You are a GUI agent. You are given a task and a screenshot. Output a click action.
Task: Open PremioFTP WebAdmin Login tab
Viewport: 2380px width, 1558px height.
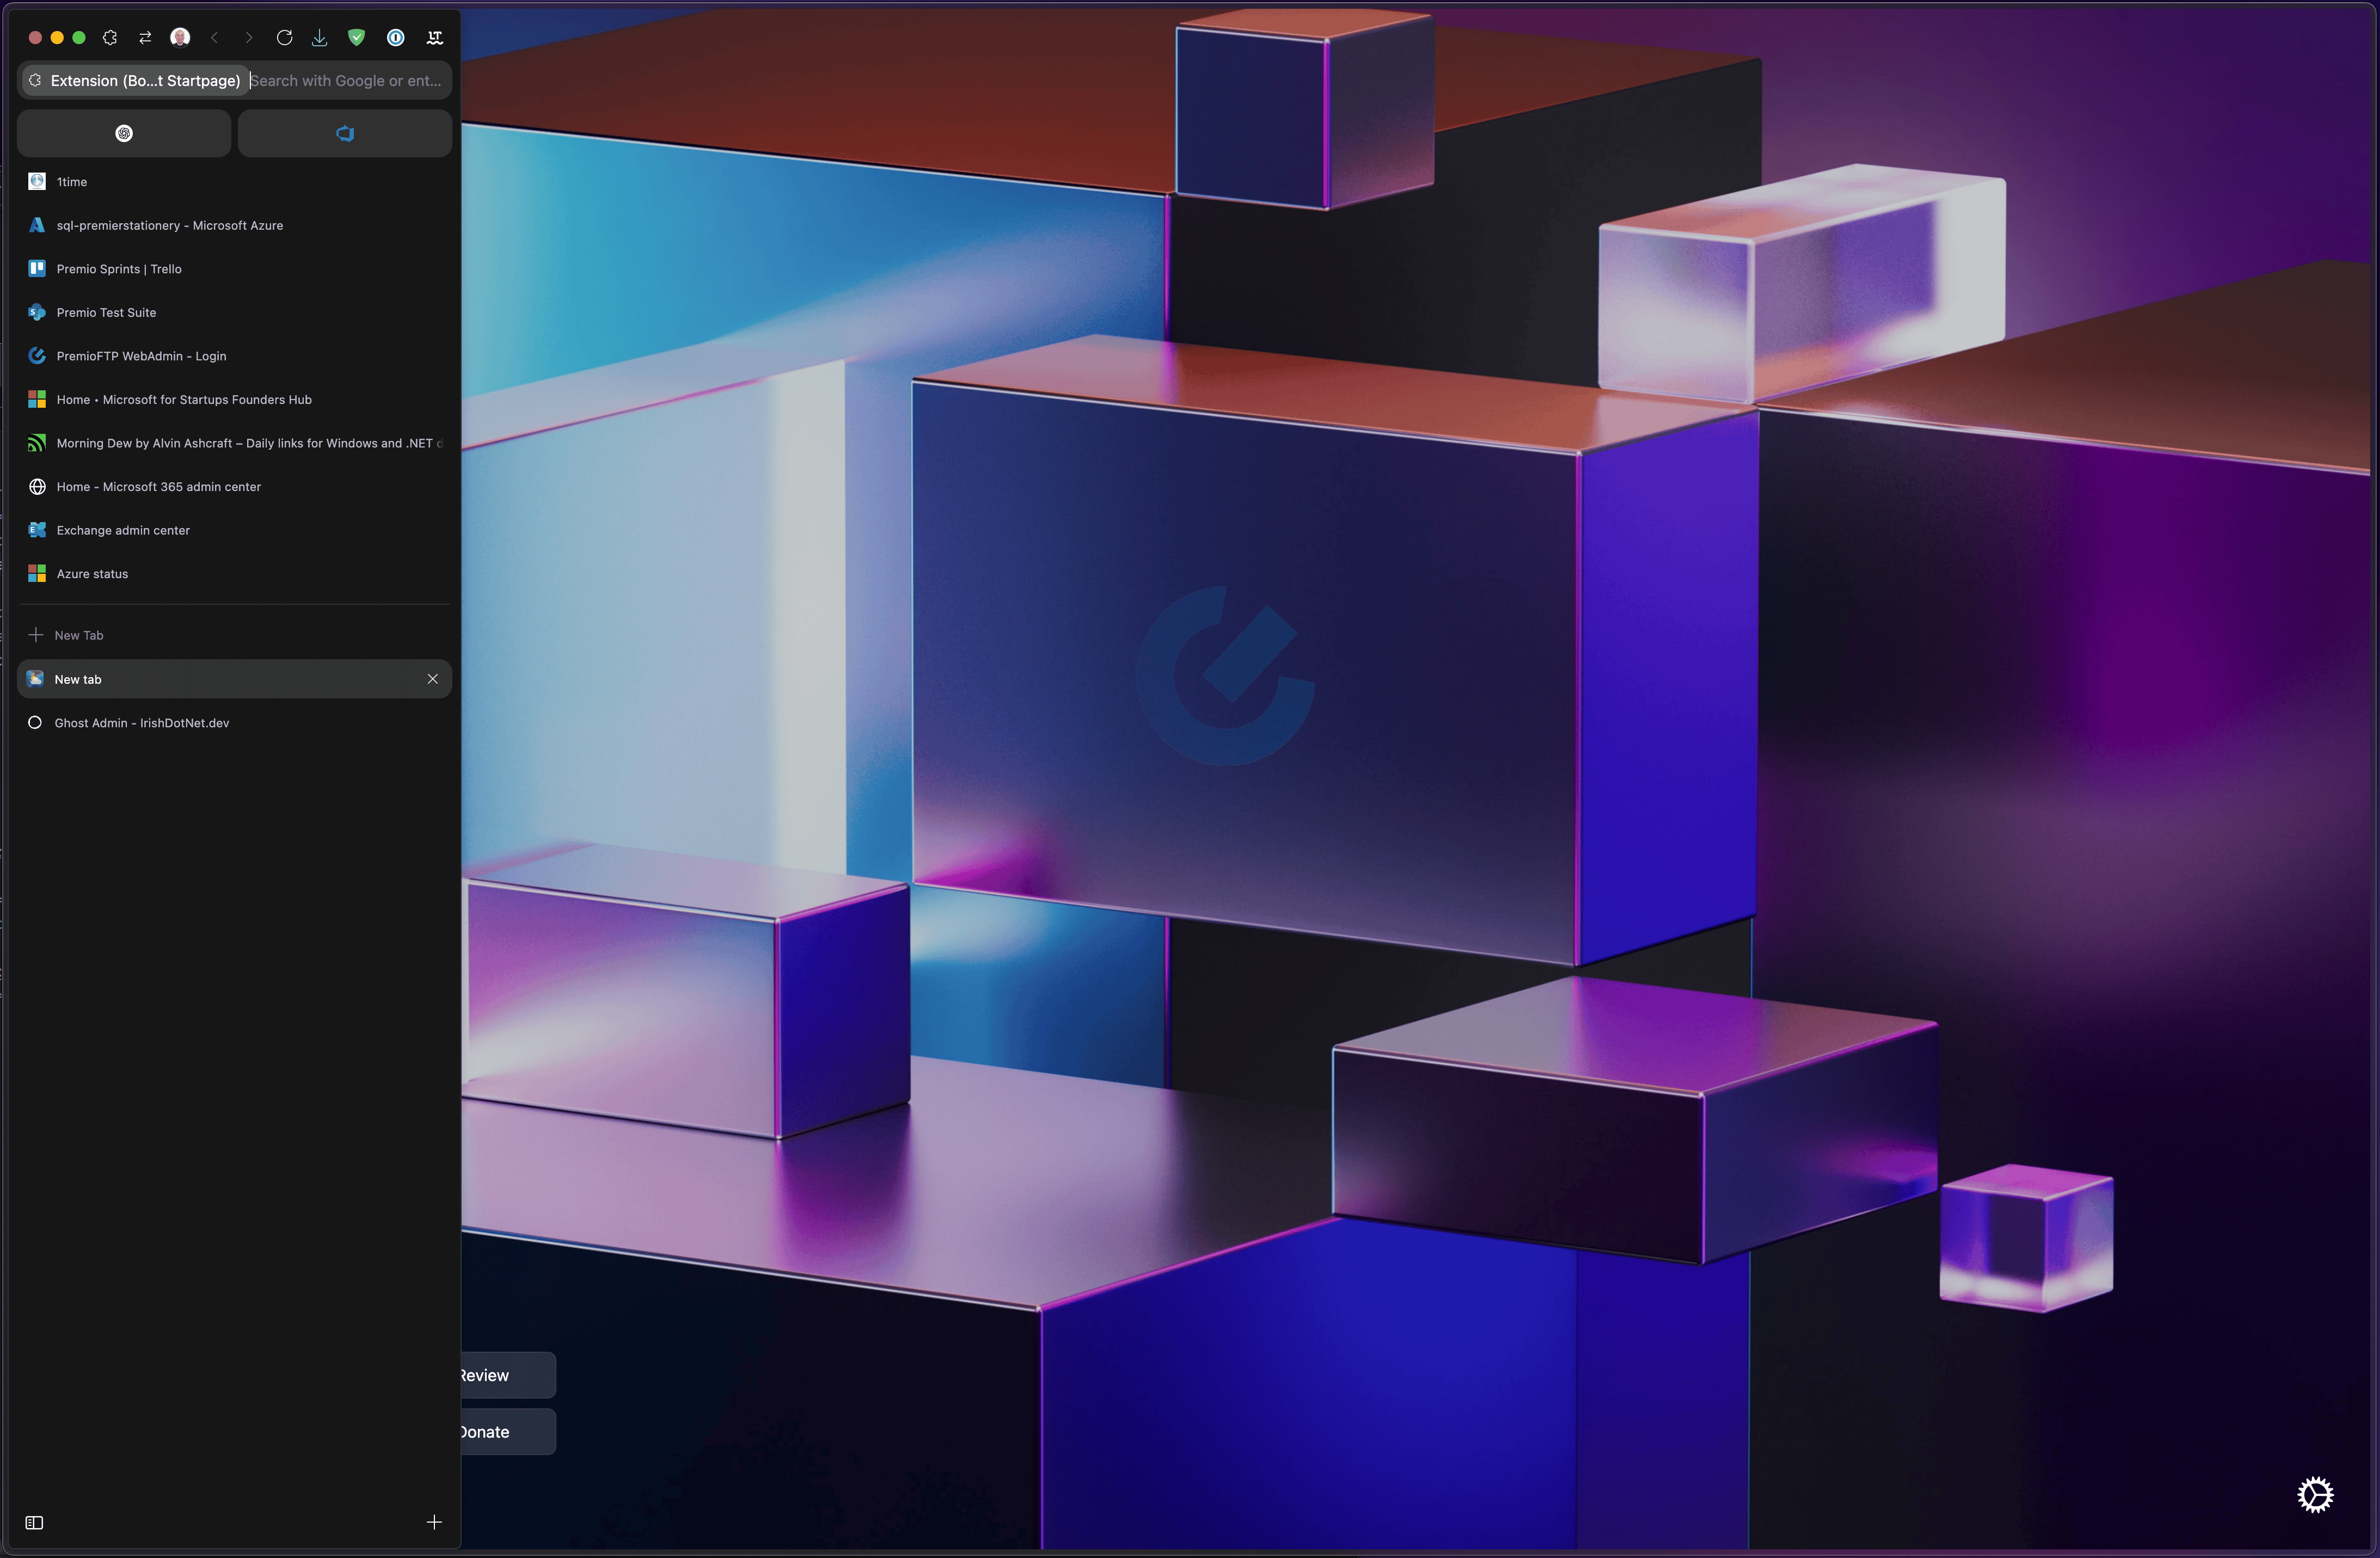(235, 355)
